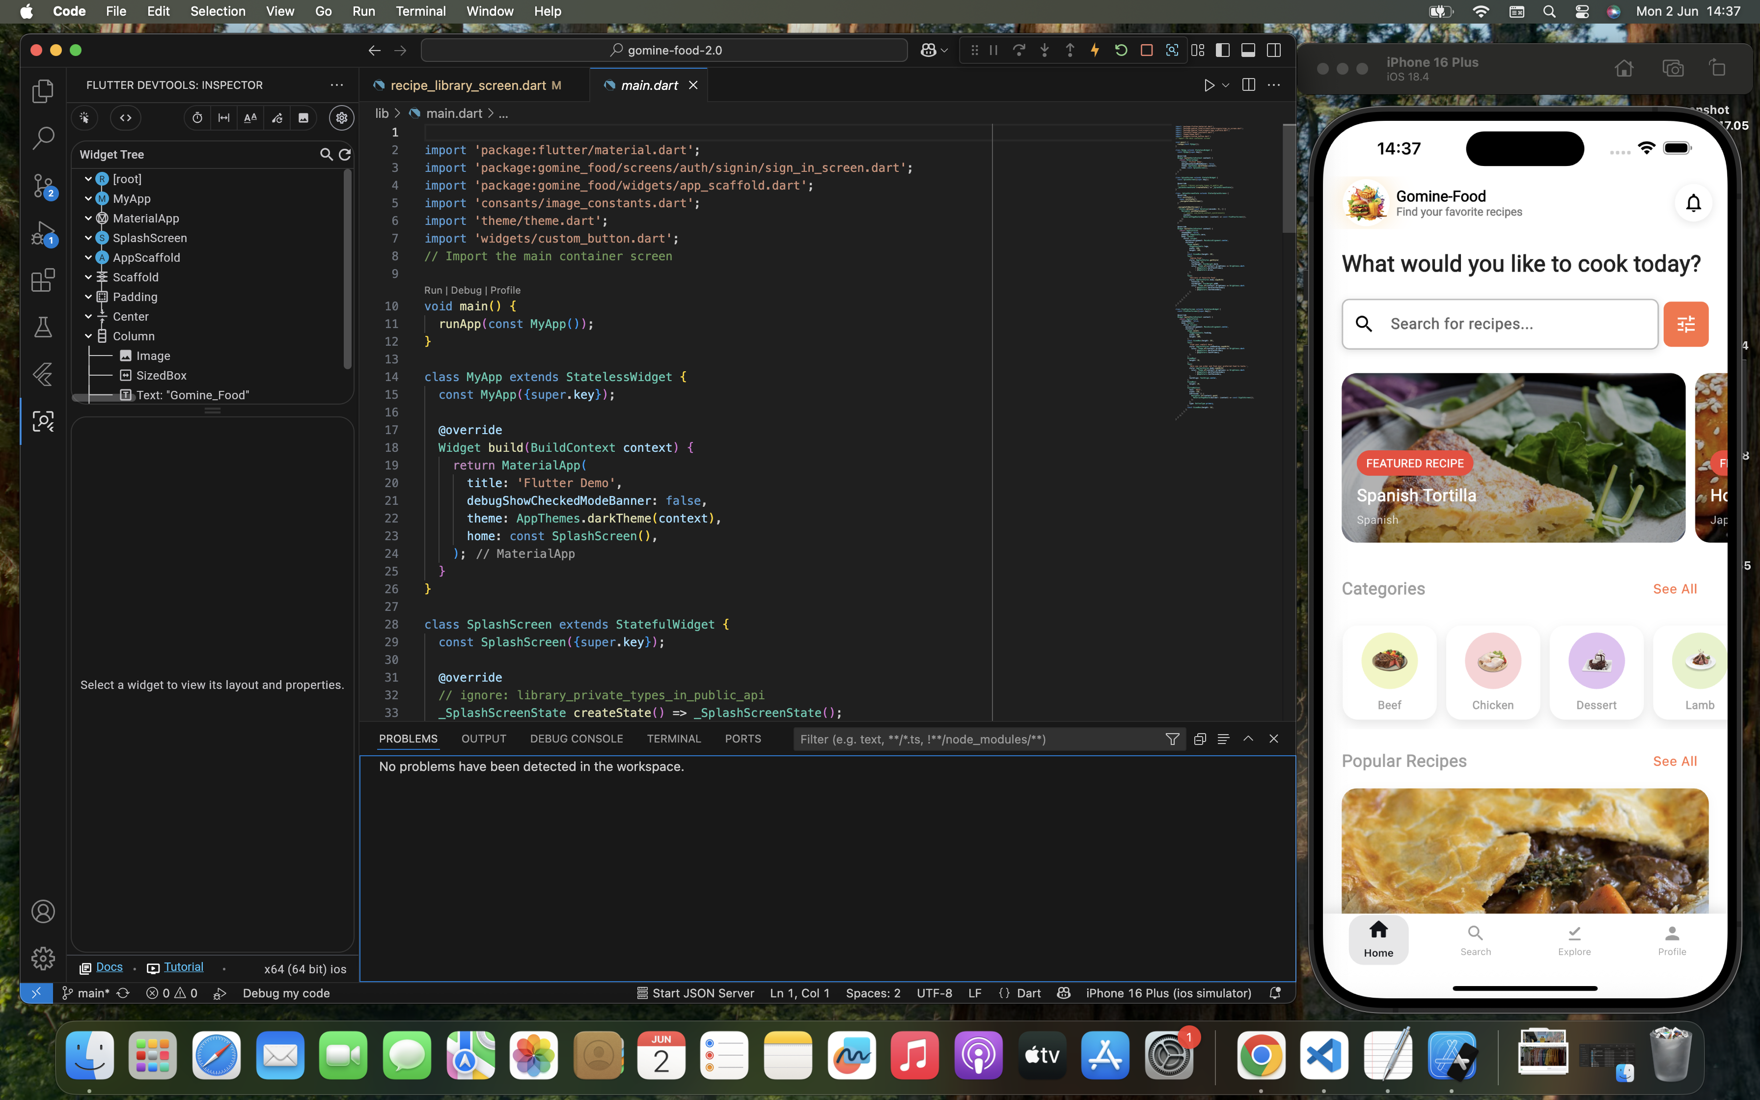Open Customize Layout icon in title bar
The width and height of the screenshot is (1760, 1100).
pos(1197,50)
